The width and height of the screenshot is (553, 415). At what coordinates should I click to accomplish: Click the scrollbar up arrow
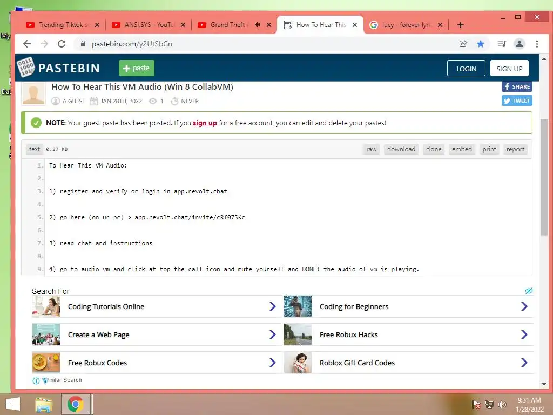[x=544, y=59]
